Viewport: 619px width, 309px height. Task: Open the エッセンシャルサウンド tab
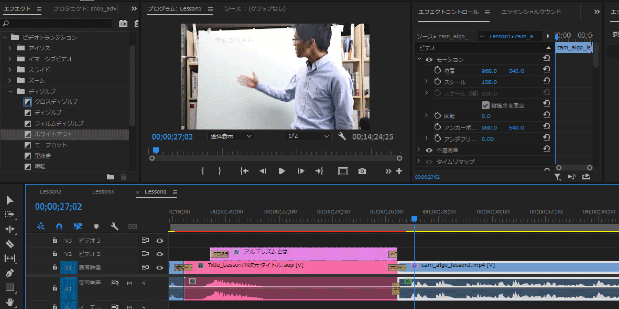click(x=531, y=12)
